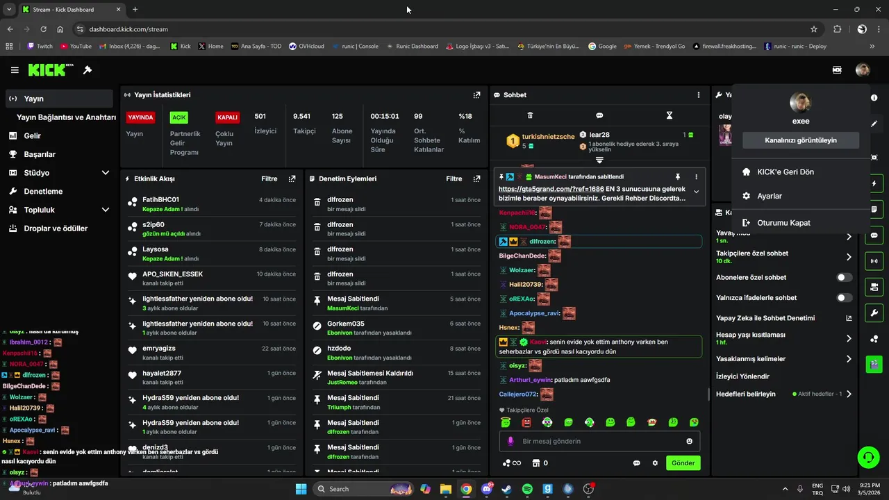This screenshot has height=500, width=889.
Task: Open Yayın Bağlantısı ve Anahtarı
Action: [66, 117]
